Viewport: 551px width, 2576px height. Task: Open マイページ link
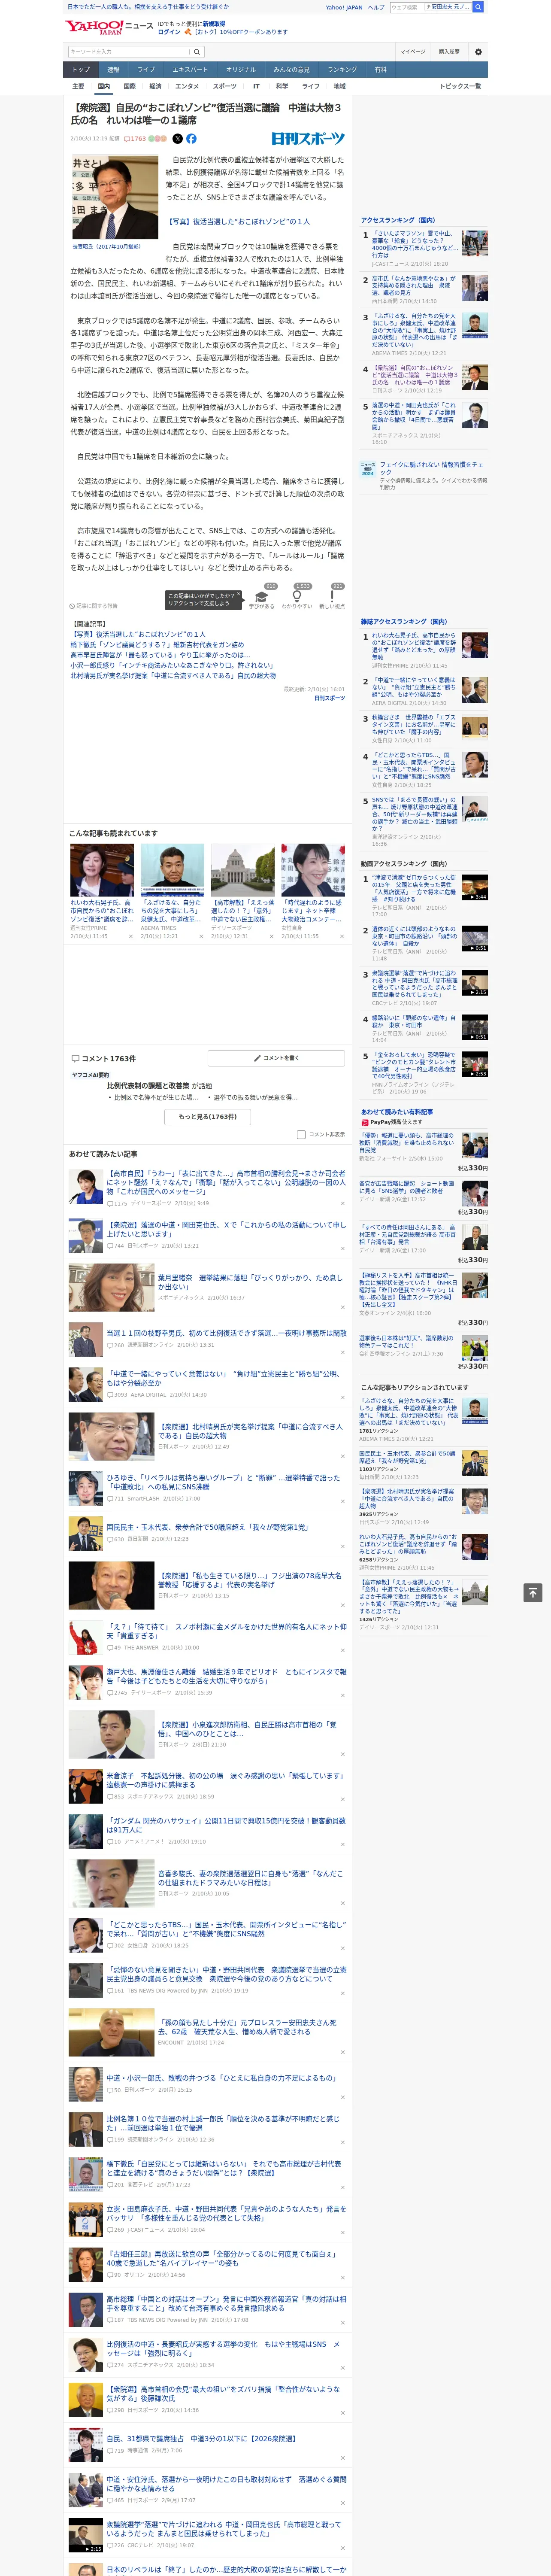pyautogui.click(x=413, y=52)
